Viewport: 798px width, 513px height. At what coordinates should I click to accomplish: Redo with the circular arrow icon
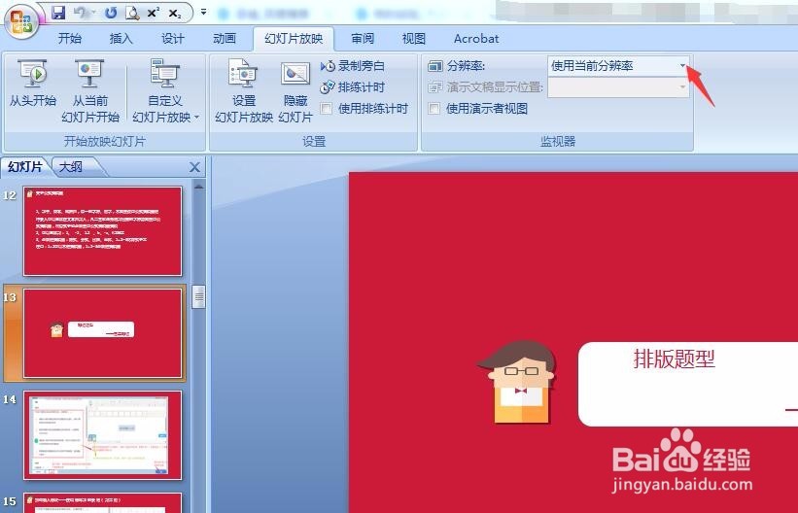pyautogui.click(x=111, y=13)
